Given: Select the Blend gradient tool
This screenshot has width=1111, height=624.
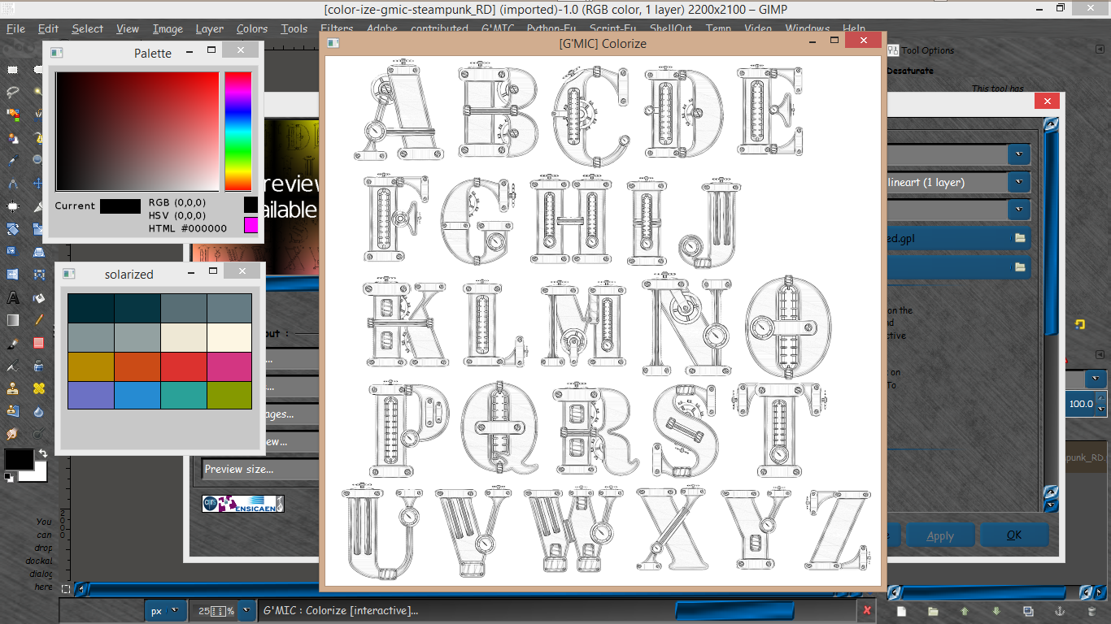Looking at the screenshot, I should click(13, 320).
